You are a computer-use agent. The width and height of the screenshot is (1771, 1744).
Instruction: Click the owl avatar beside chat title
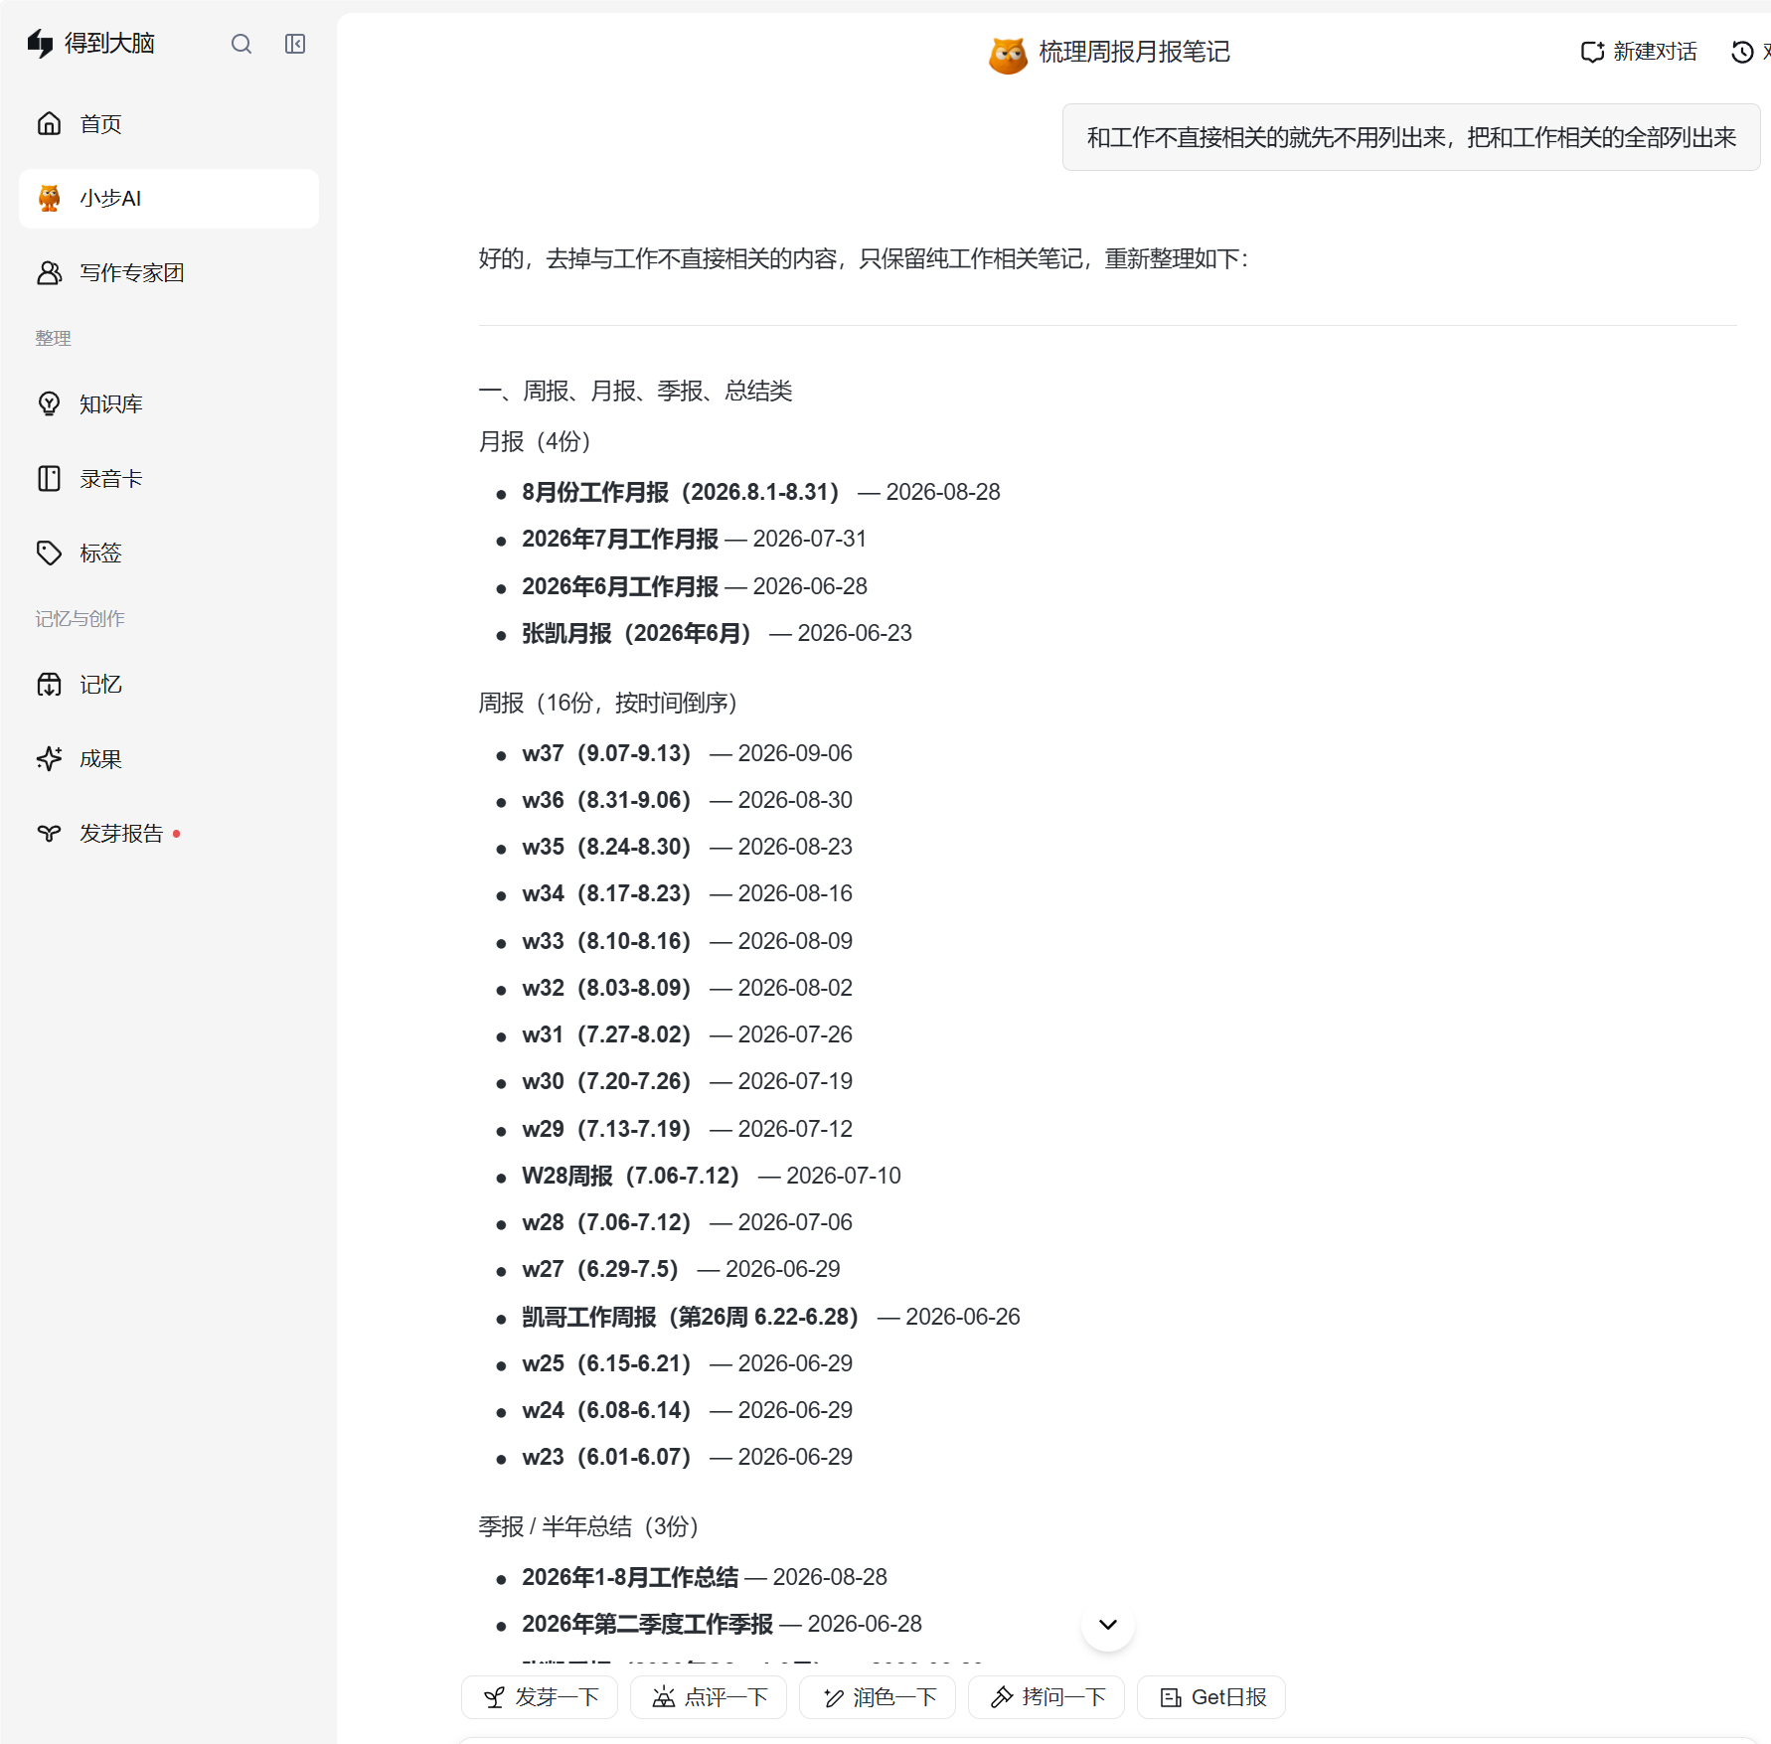[x=1008, y=54]
